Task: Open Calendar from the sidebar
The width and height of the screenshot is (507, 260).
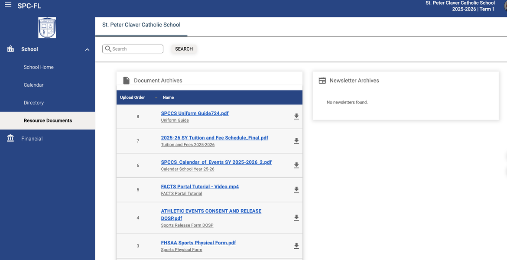Action: (x=34, y=85)
